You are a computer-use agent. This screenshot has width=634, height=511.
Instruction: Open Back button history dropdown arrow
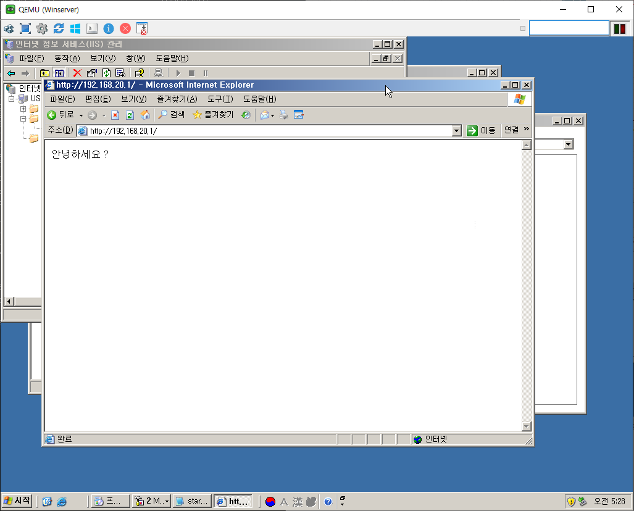(81, 115)
